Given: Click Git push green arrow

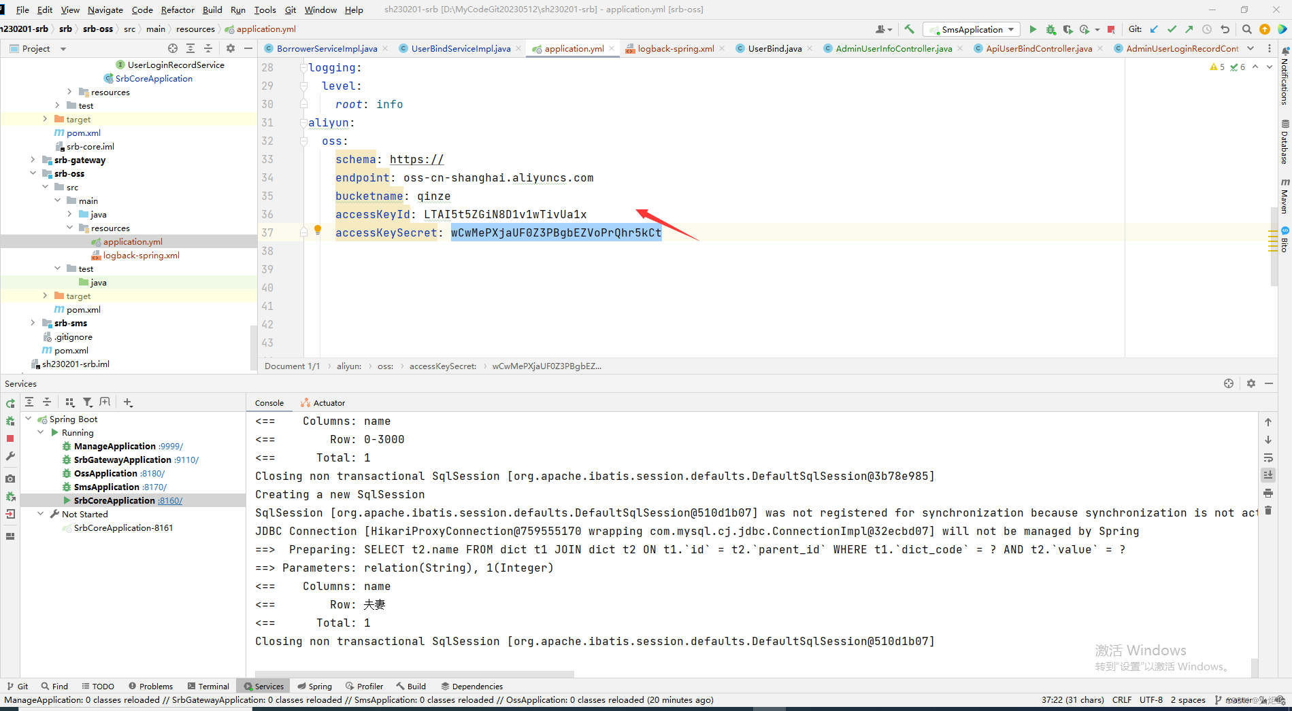Looking at the screenshot, I should click(1189, 29).
